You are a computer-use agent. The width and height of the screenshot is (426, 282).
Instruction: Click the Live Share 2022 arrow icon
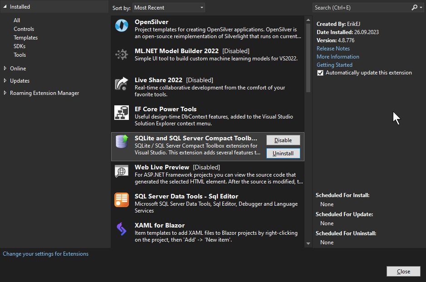(122, 84)
